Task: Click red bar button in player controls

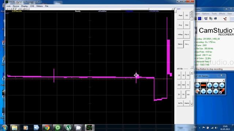Action: click(x=203, y=85)
